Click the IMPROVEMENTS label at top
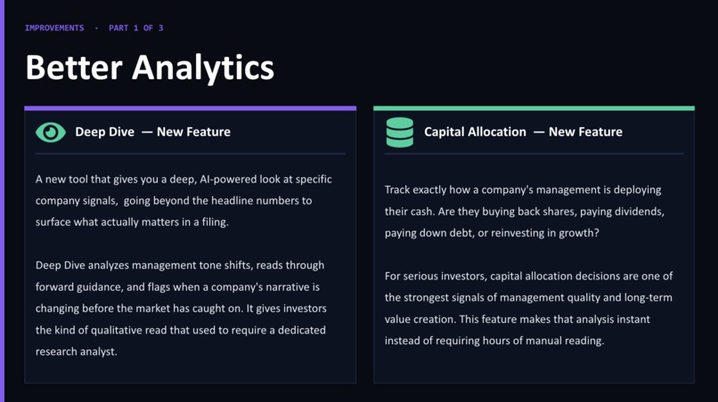718x402 pixels. pos(54,28)
